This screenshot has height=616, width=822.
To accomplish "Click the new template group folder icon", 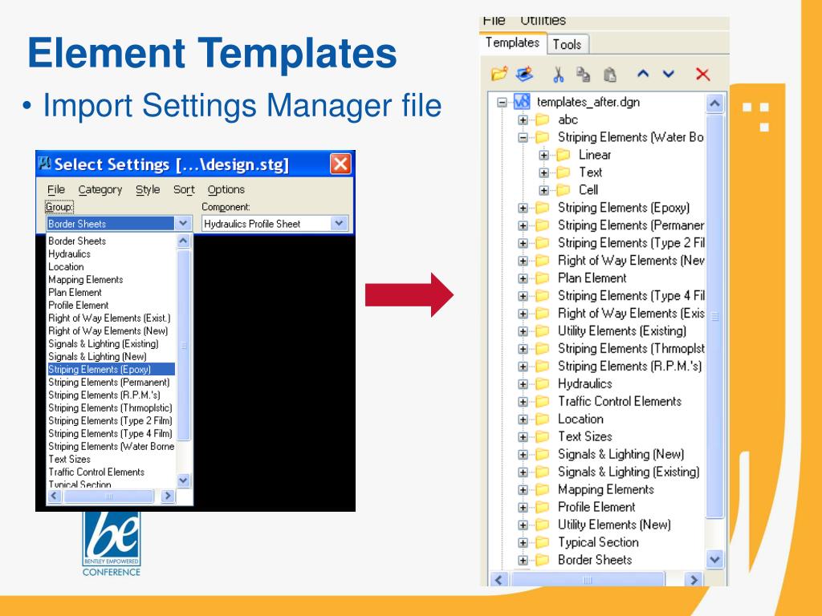I will coord(499,73).
